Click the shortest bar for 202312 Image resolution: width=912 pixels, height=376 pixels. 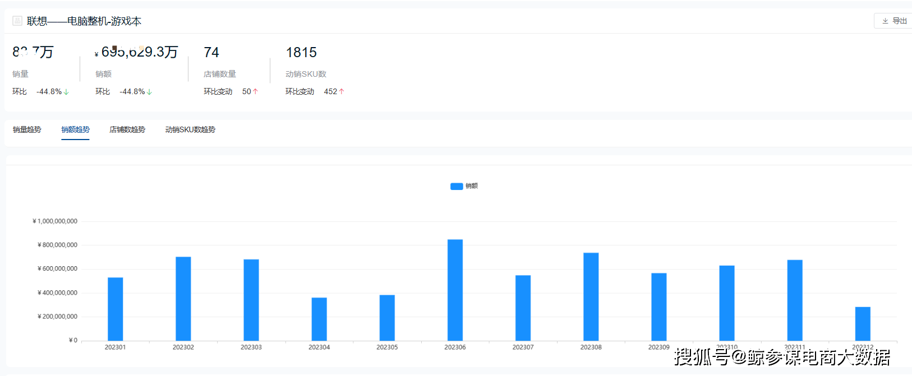click(863, 324)
